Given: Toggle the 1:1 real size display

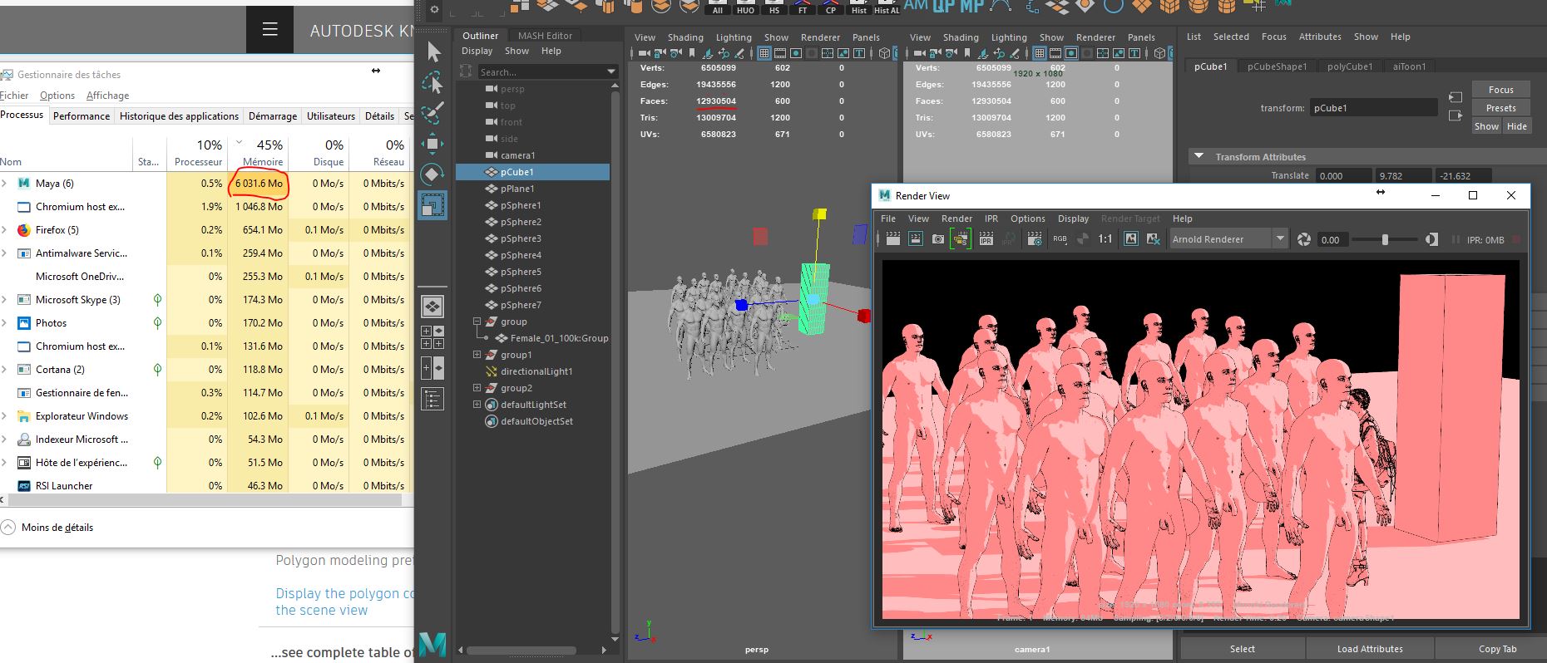Looking at the screenshot, I should (1105, 239).
